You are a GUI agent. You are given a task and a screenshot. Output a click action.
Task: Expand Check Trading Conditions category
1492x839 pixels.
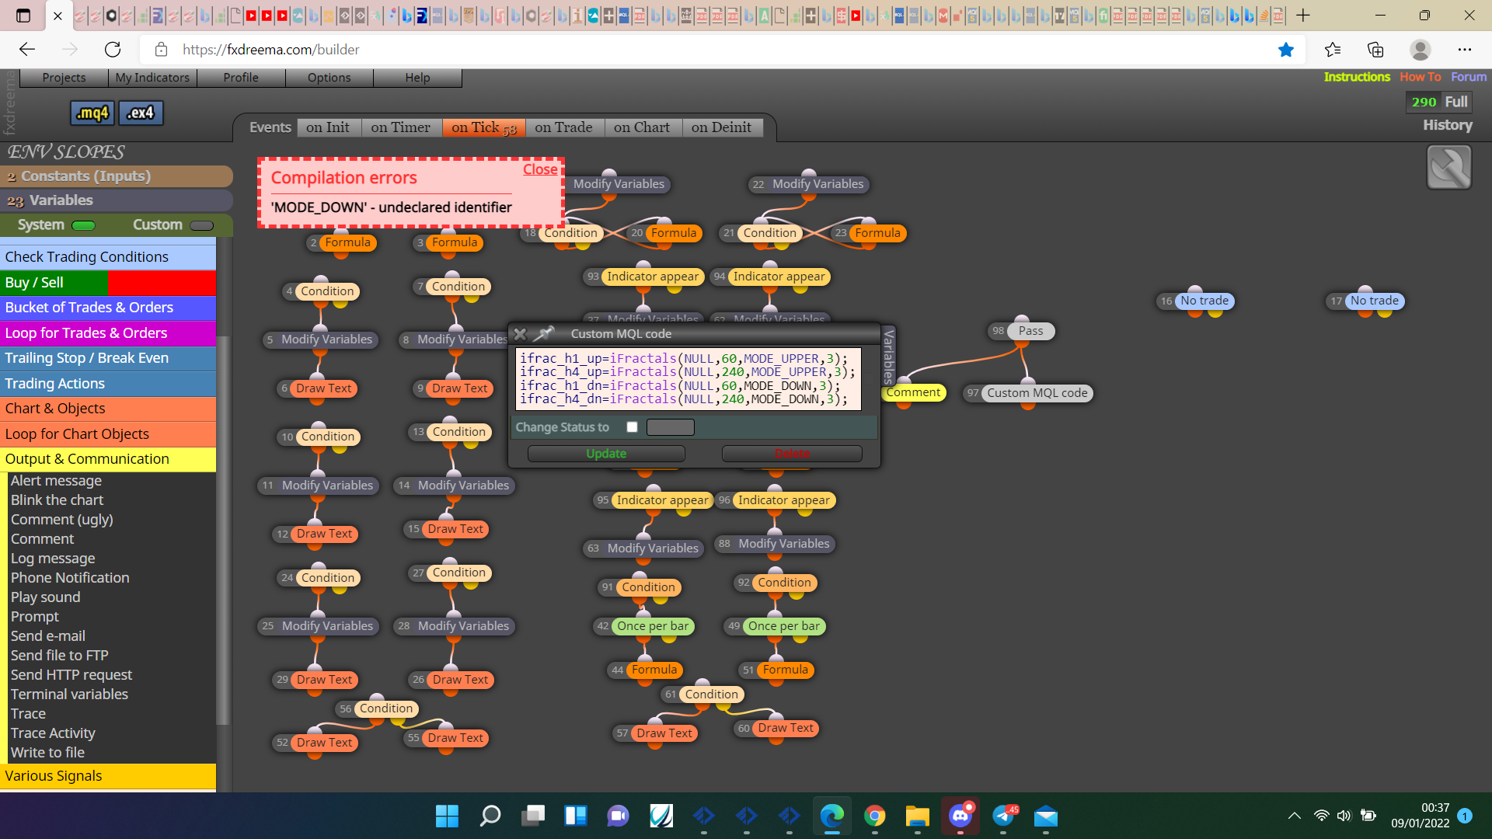click(x=108, y=257)
